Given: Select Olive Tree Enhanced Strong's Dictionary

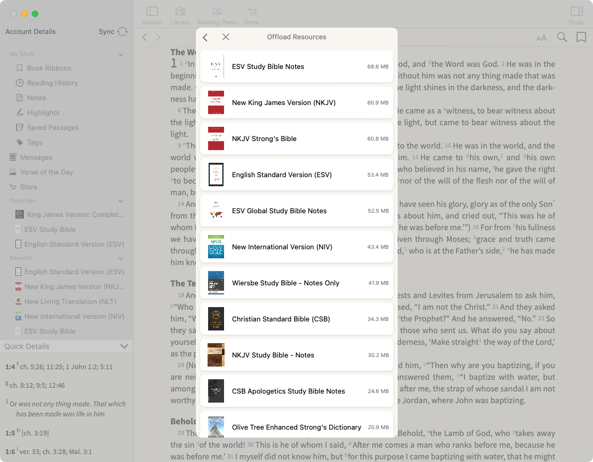Looking at the screenshot, I should tap(296, 424).
